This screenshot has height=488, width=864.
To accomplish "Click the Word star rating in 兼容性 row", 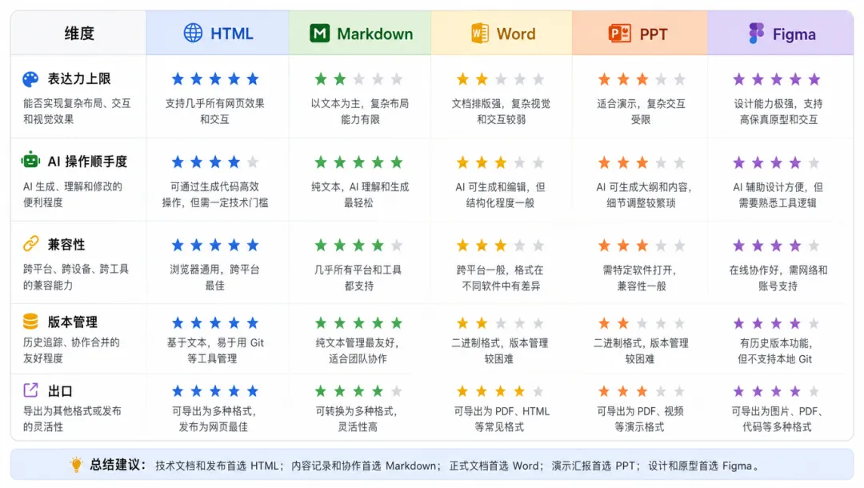I will tap(500, 245).
